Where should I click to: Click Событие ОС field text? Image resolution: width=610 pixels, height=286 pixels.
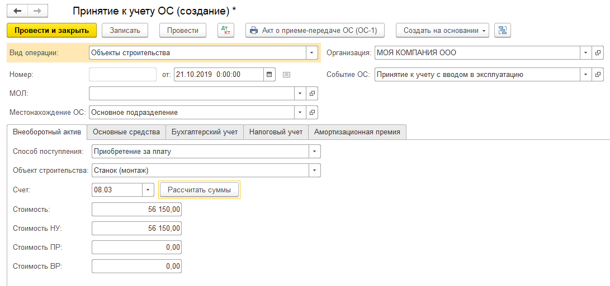(x=477, y=75)
